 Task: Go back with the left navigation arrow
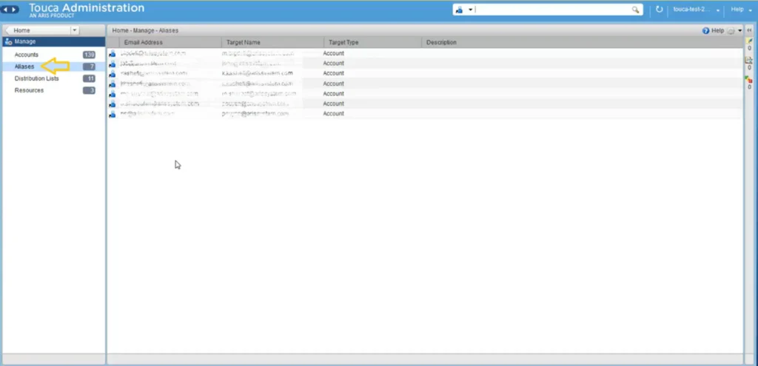point(5,10)
